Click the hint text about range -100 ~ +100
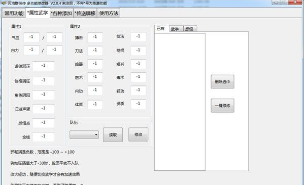304x185 pixels. 43,152
